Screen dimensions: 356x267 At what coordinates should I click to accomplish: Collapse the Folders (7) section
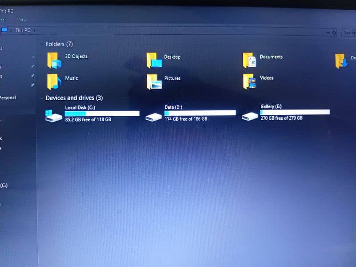click(42, 44)
